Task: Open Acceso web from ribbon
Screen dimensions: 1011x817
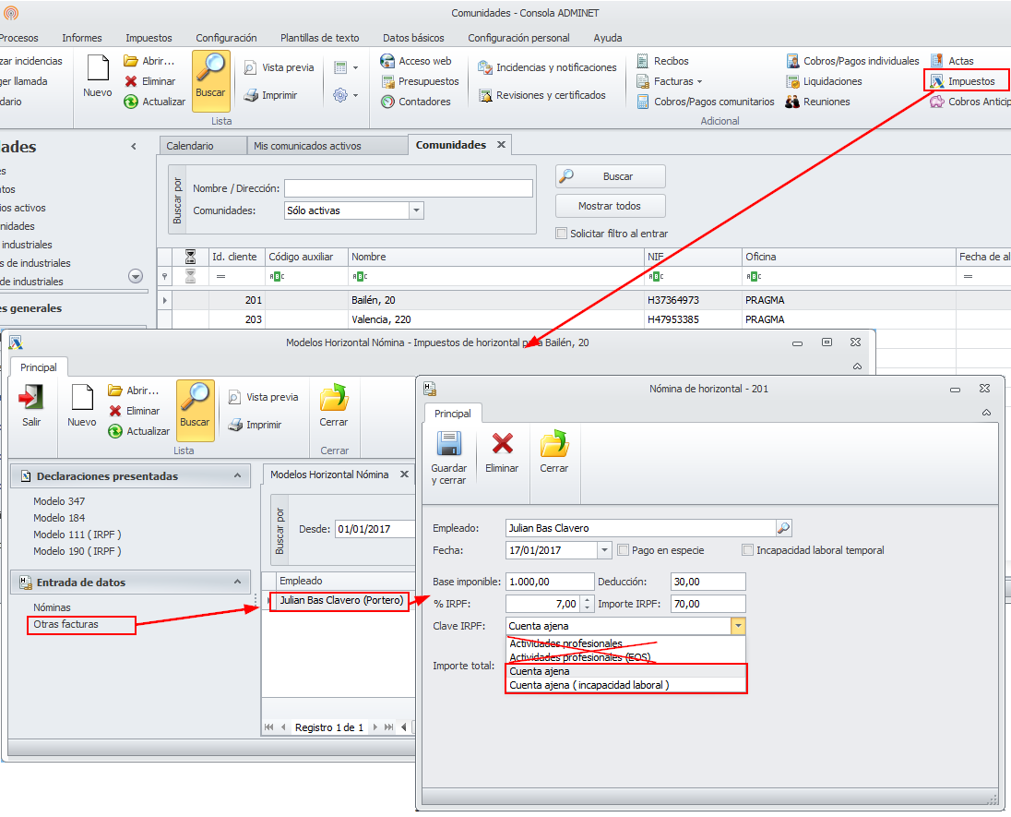Action: pos(388,61)
